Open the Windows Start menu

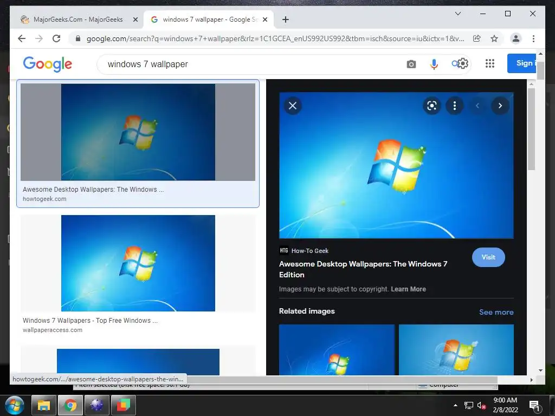click(x=15, y=405)
